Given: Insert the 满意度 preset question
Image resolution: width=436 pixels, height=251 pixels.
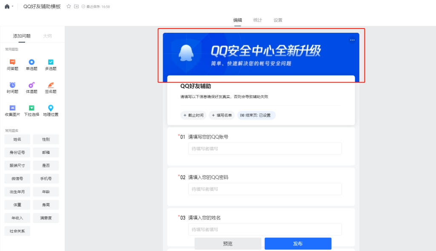Looking at the screenshot, I should (46, 218).
